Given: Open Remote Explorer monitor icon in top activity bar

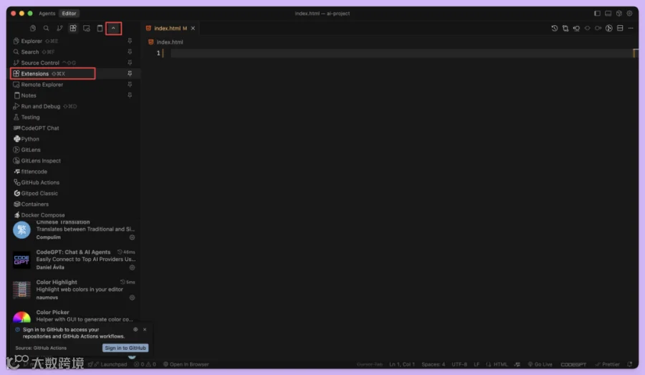Looking at the screenshot, I should [87, 29].
